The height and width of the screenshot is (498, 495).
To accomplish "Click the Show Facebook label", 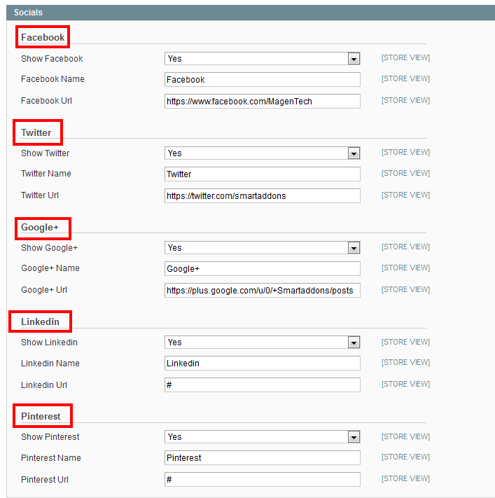I will 52,58.
